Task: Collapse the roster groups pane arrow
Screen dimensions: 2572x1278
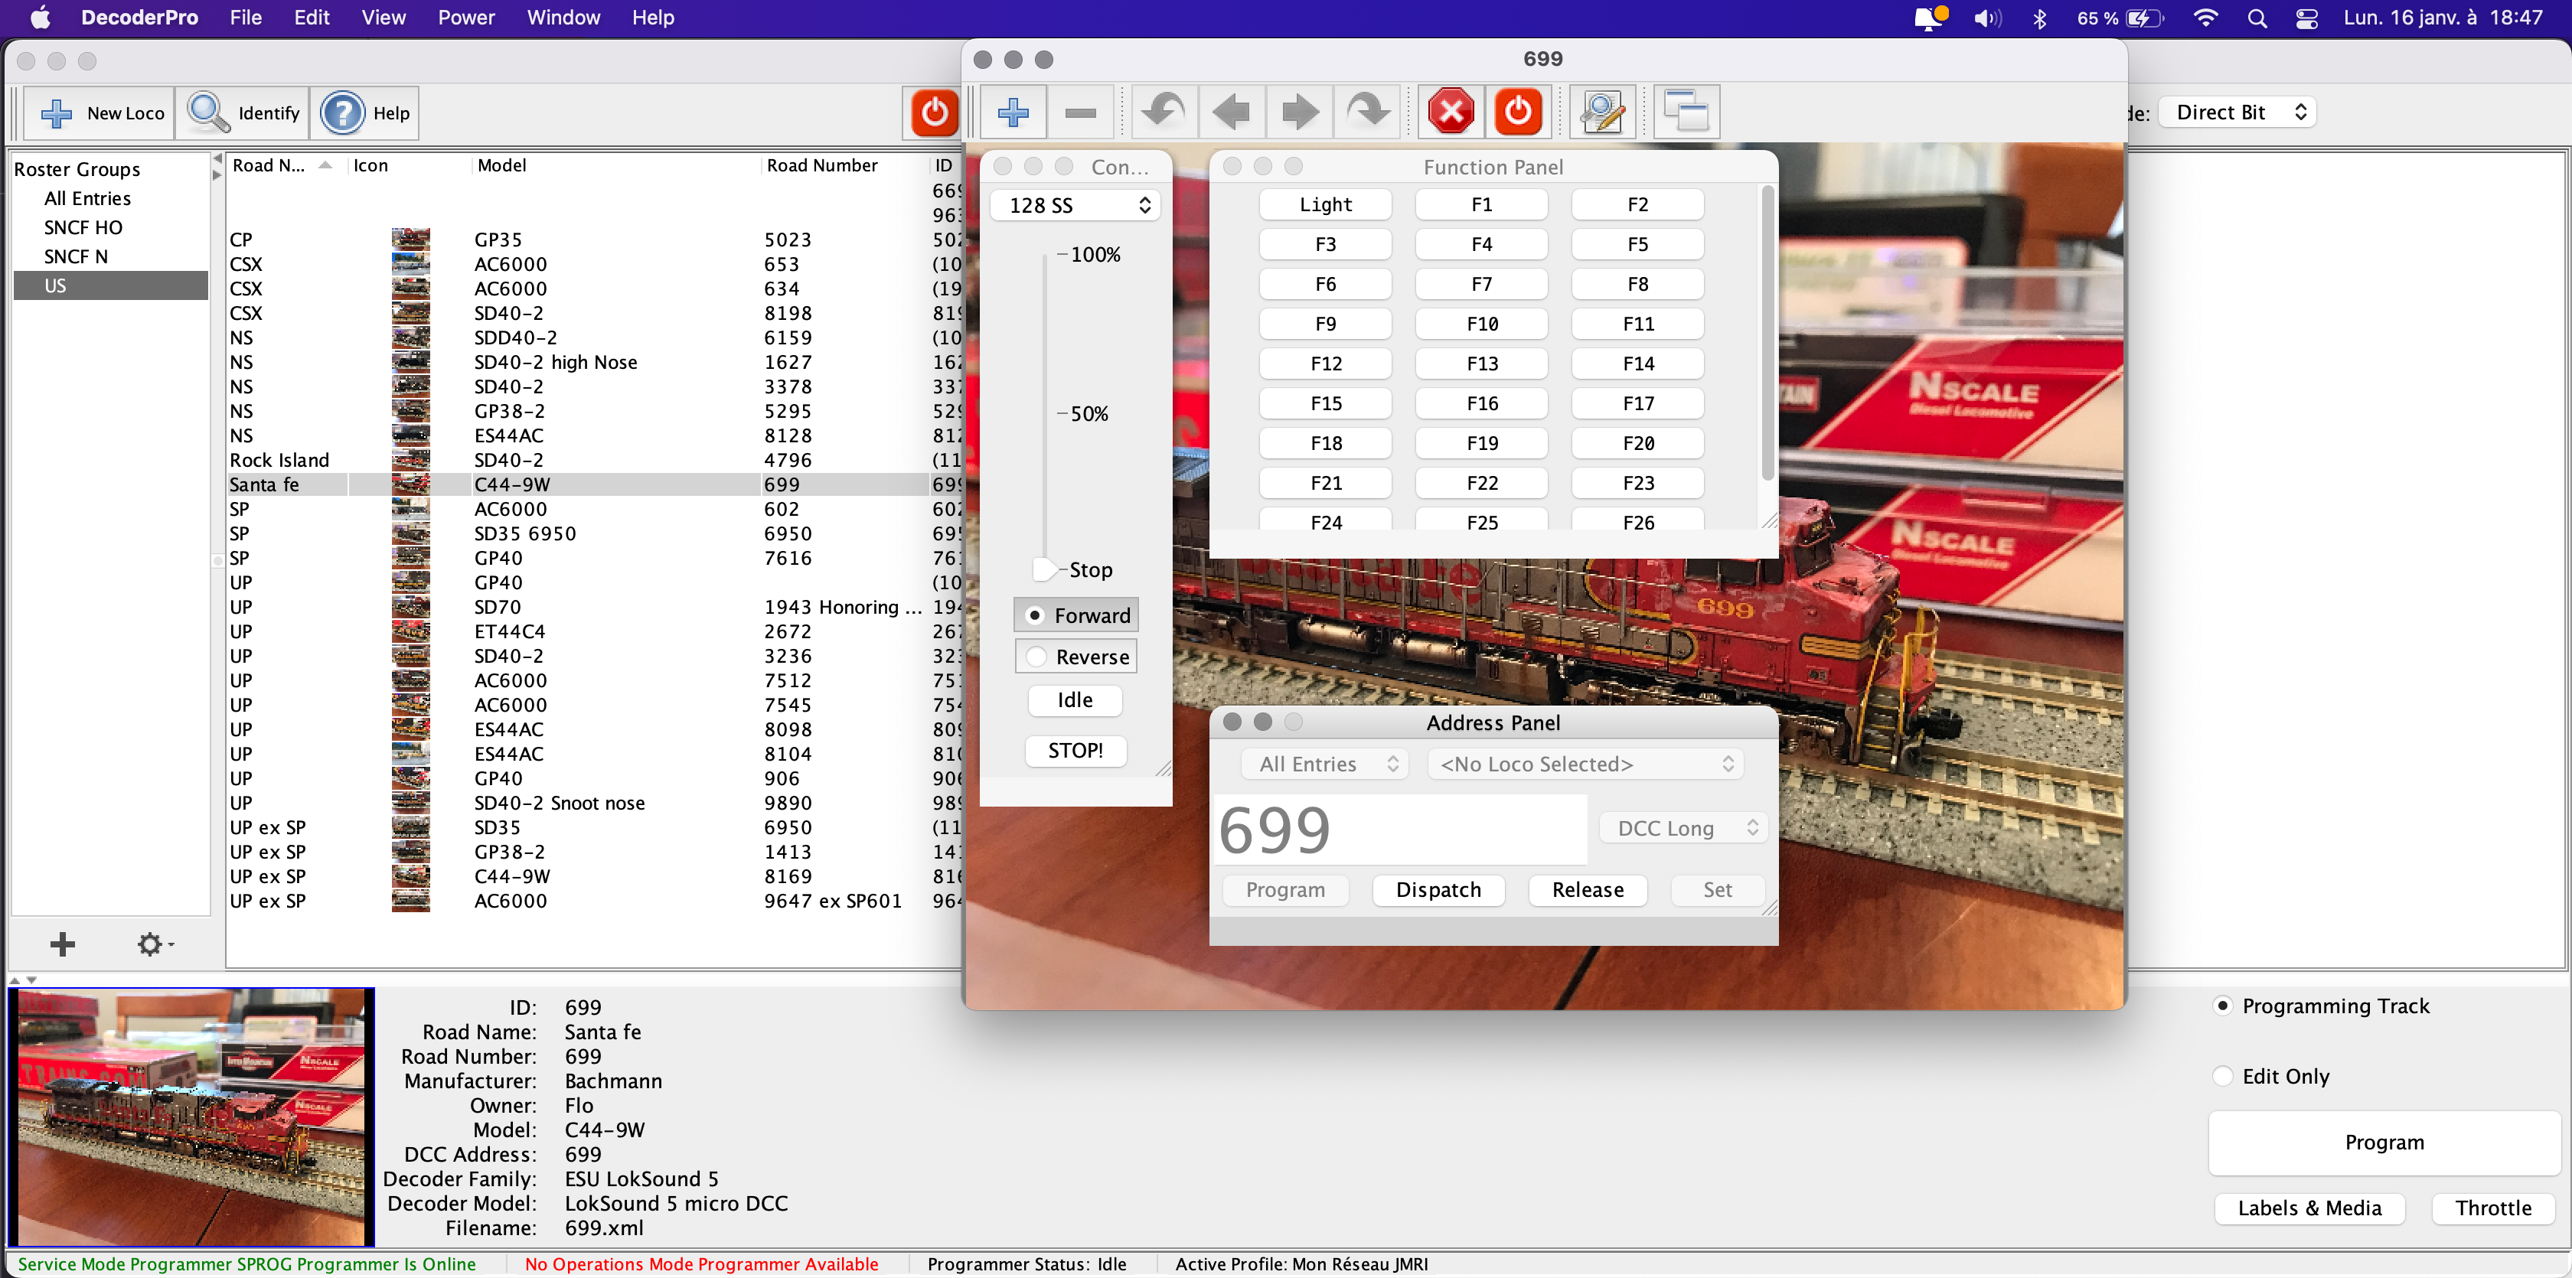Action: pyautogui.click(x=217, y=158)
